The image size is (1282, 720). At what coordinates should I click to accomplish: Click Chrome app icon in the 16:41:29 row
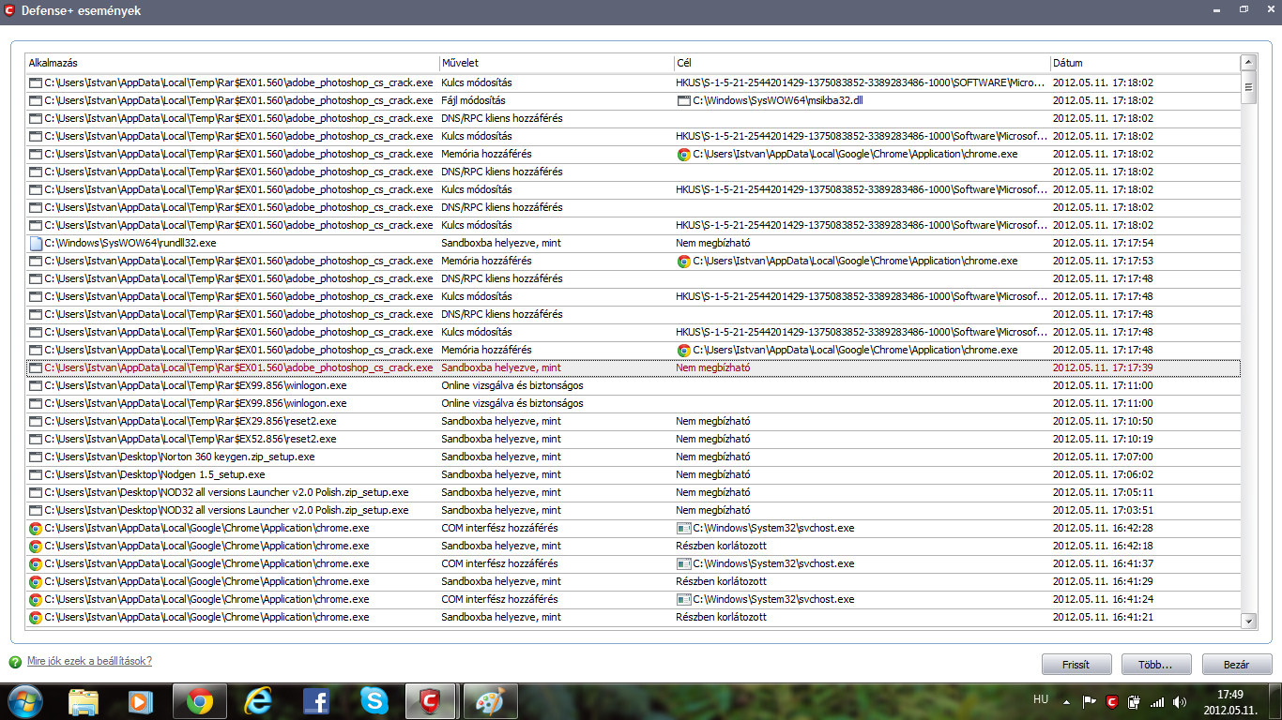[x=36, y=581]
